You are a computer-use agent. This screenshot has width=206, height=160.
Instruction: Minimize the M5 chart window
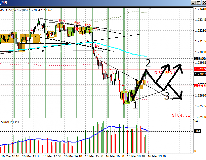[193, 3]
